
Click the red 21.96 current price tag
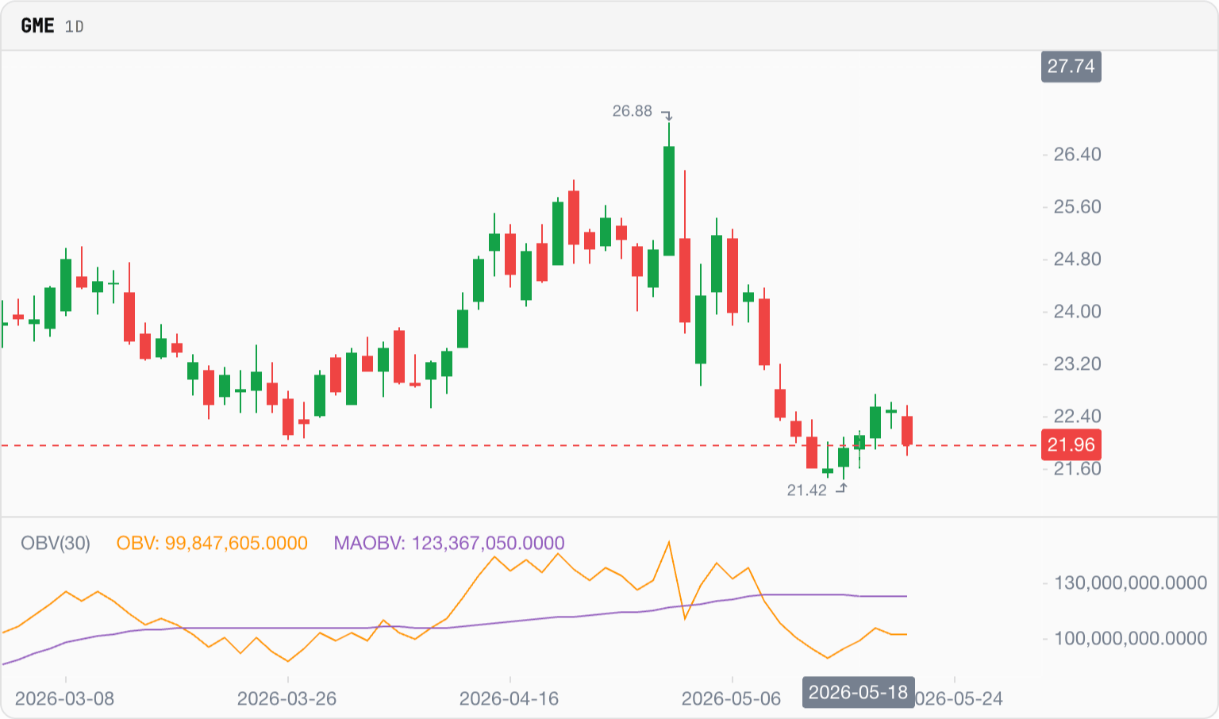pos(1071,444)
